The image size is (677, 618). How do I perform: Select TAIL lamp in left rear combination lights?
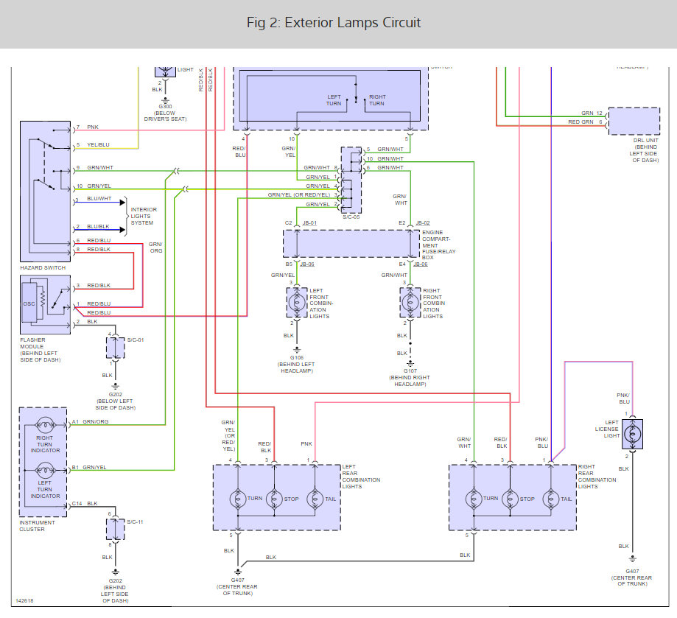(315, 499)
